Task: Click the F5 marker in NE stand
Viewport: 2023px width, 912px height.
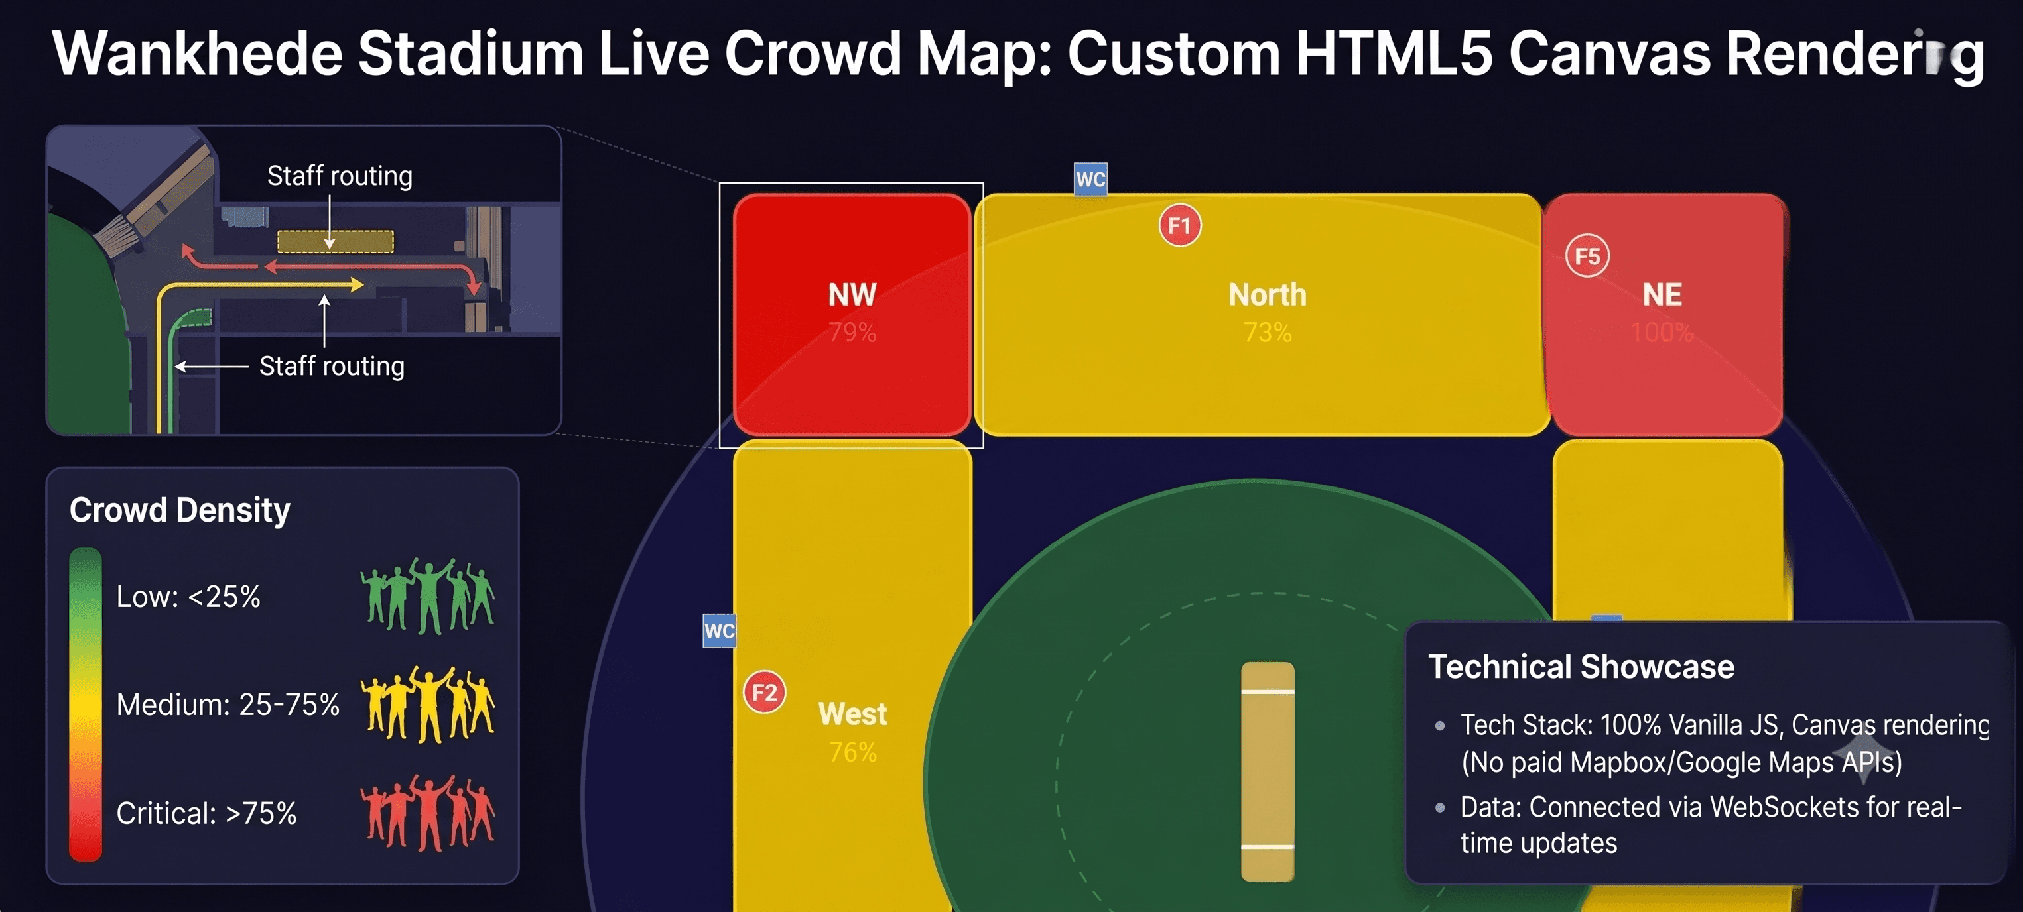Action: [x=1587, y=256]
